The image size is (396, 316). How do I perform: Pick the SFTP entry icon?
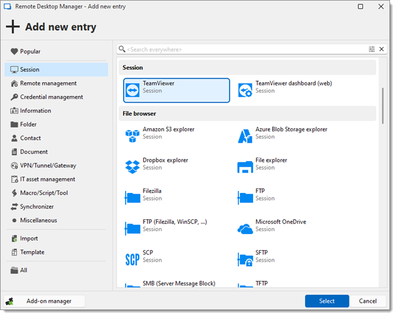(245, 260)
